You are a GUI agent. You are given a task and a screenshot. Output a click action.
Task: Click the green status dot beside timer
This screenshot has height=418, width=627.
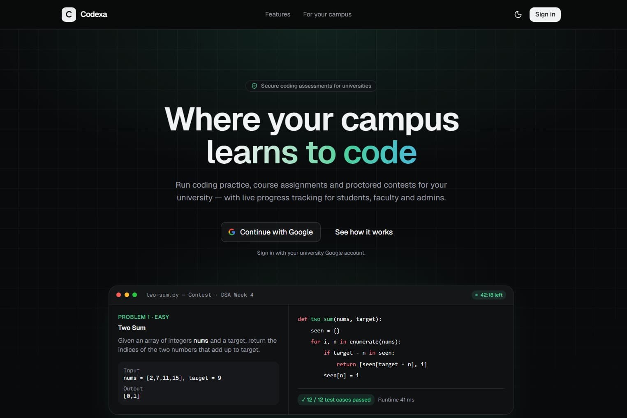[x=477, y=295]
